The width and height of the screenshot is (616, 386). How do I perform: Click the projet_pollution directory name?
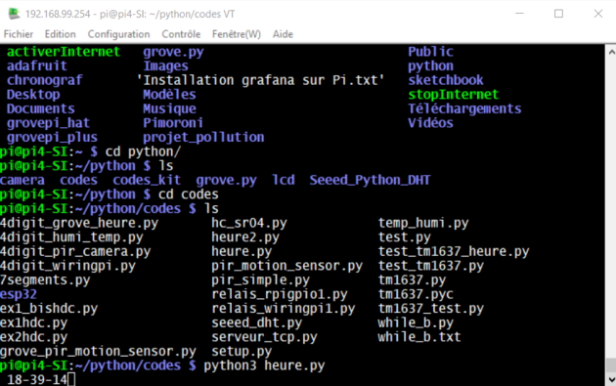[x=203, y=137]
